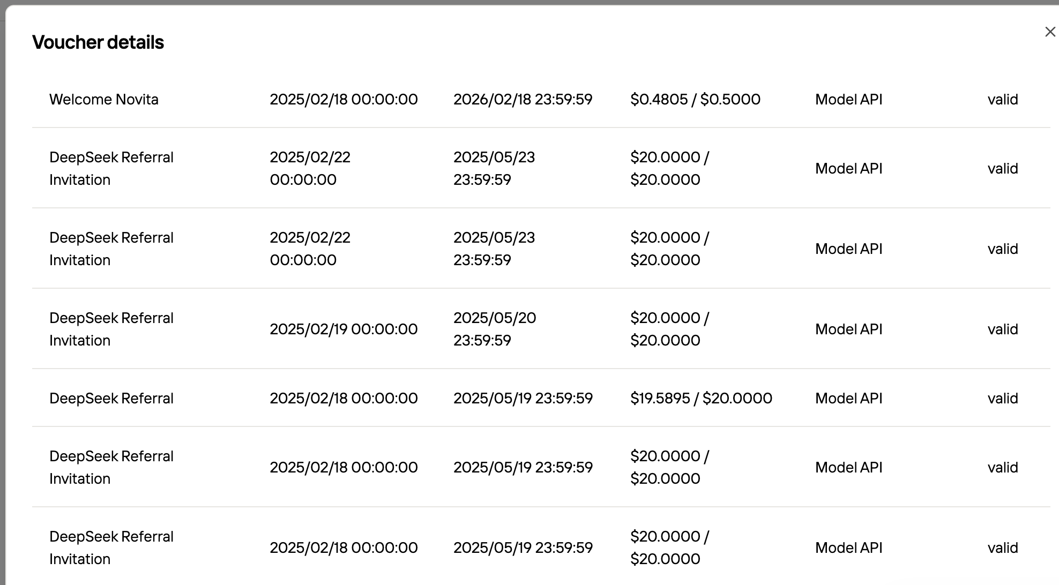Click valid status in the last voucher row

[x=1003, y=547]
